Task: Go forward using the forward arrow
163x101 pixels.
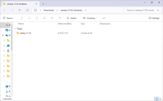Action: (x=12, y=10)
